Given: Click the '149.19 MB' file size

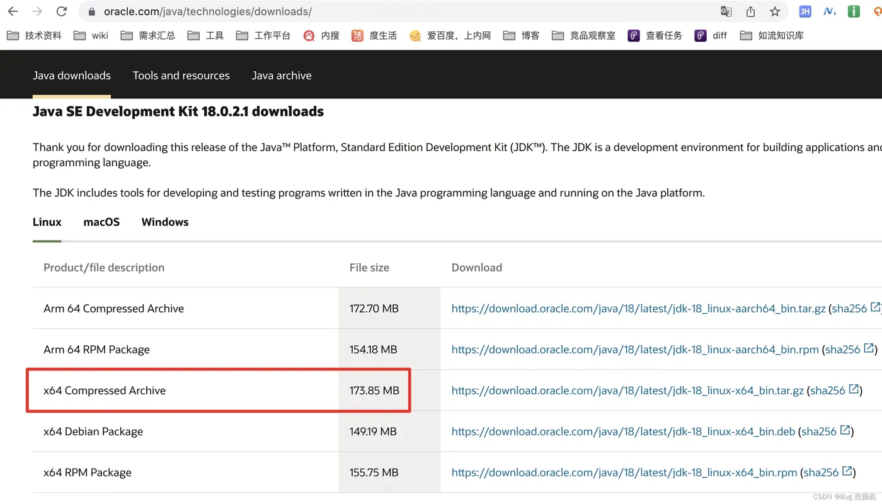Looking at the screenshot, I should point(373,432).
